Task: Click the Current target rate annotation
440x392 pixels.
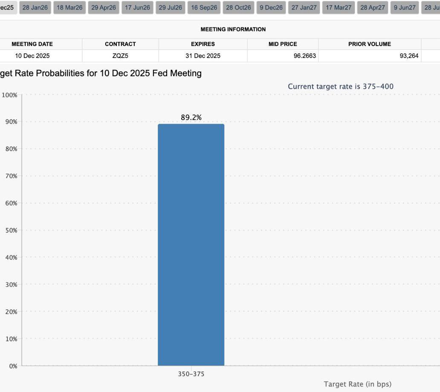Action: coord(341,86)
